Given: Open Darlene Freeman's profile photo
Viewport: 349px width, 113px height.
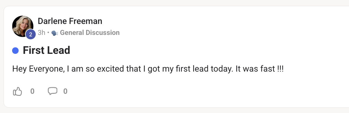Looking at the screenshot, I should click(x=23, y=26).
